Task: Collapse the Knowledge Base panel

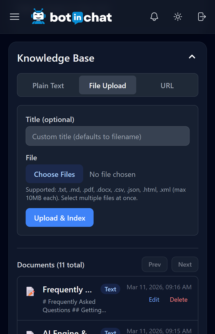Action: [192, 57]
